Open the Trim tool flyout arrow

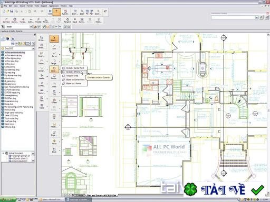click(x=60, y=93)
